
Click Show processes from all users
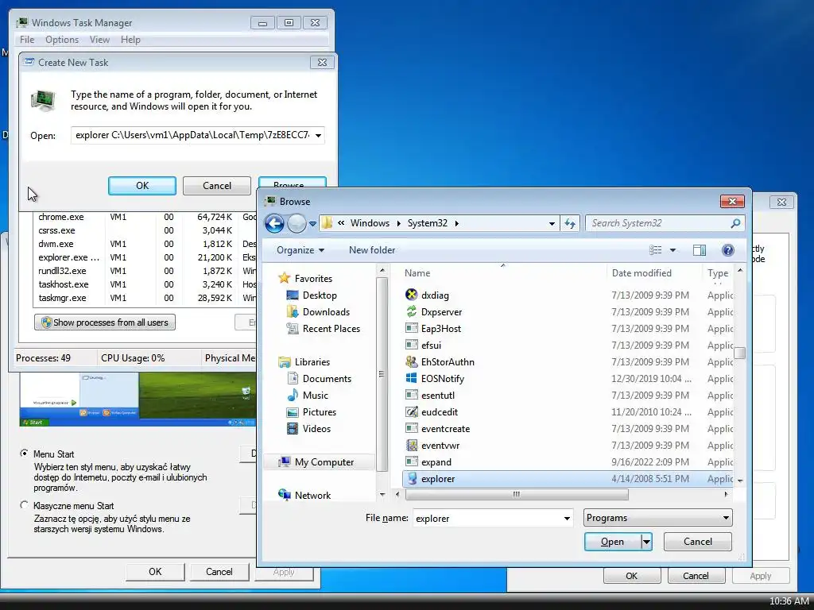pyautogui.click(x=105, y=322)
